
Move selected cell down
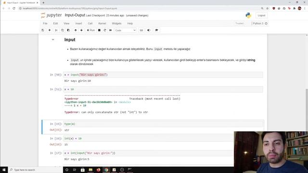point(81,30)
